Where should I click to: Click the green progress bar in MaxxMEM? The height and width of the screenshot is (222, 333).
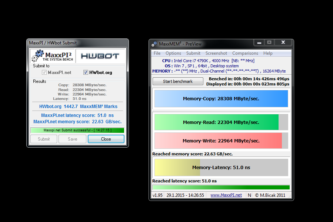pos(221,187)
